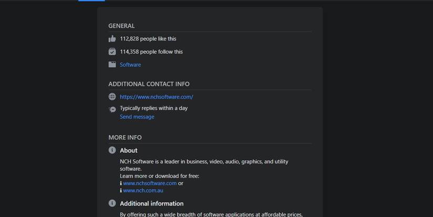Image resolution: width=433 pixels, height=217 pixels.
Task: Click the globe website icon
Action: click(x=112, y=97)
